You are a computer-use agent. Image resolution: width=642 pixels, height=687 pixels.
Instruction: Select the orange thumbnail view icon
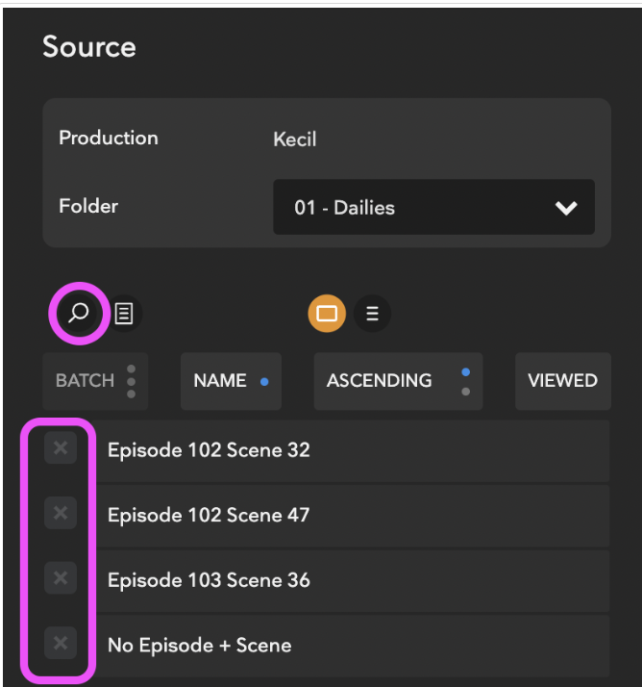(x=327, y=314)
